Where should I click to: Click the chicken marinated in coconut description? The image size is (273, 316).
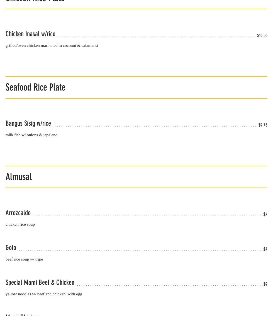click(52, 45)
